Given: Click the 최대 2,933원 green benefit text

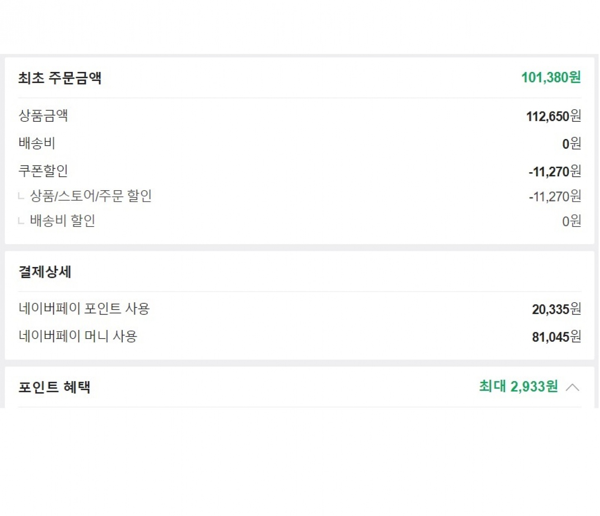Looking at the screenshot, I should coord(518,386).
